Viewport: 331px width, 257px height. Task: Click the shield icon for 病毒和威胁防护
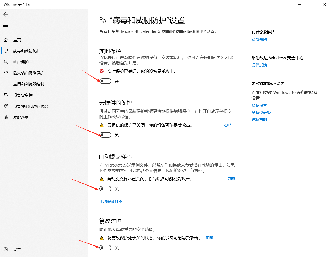[x=6, y=51]
